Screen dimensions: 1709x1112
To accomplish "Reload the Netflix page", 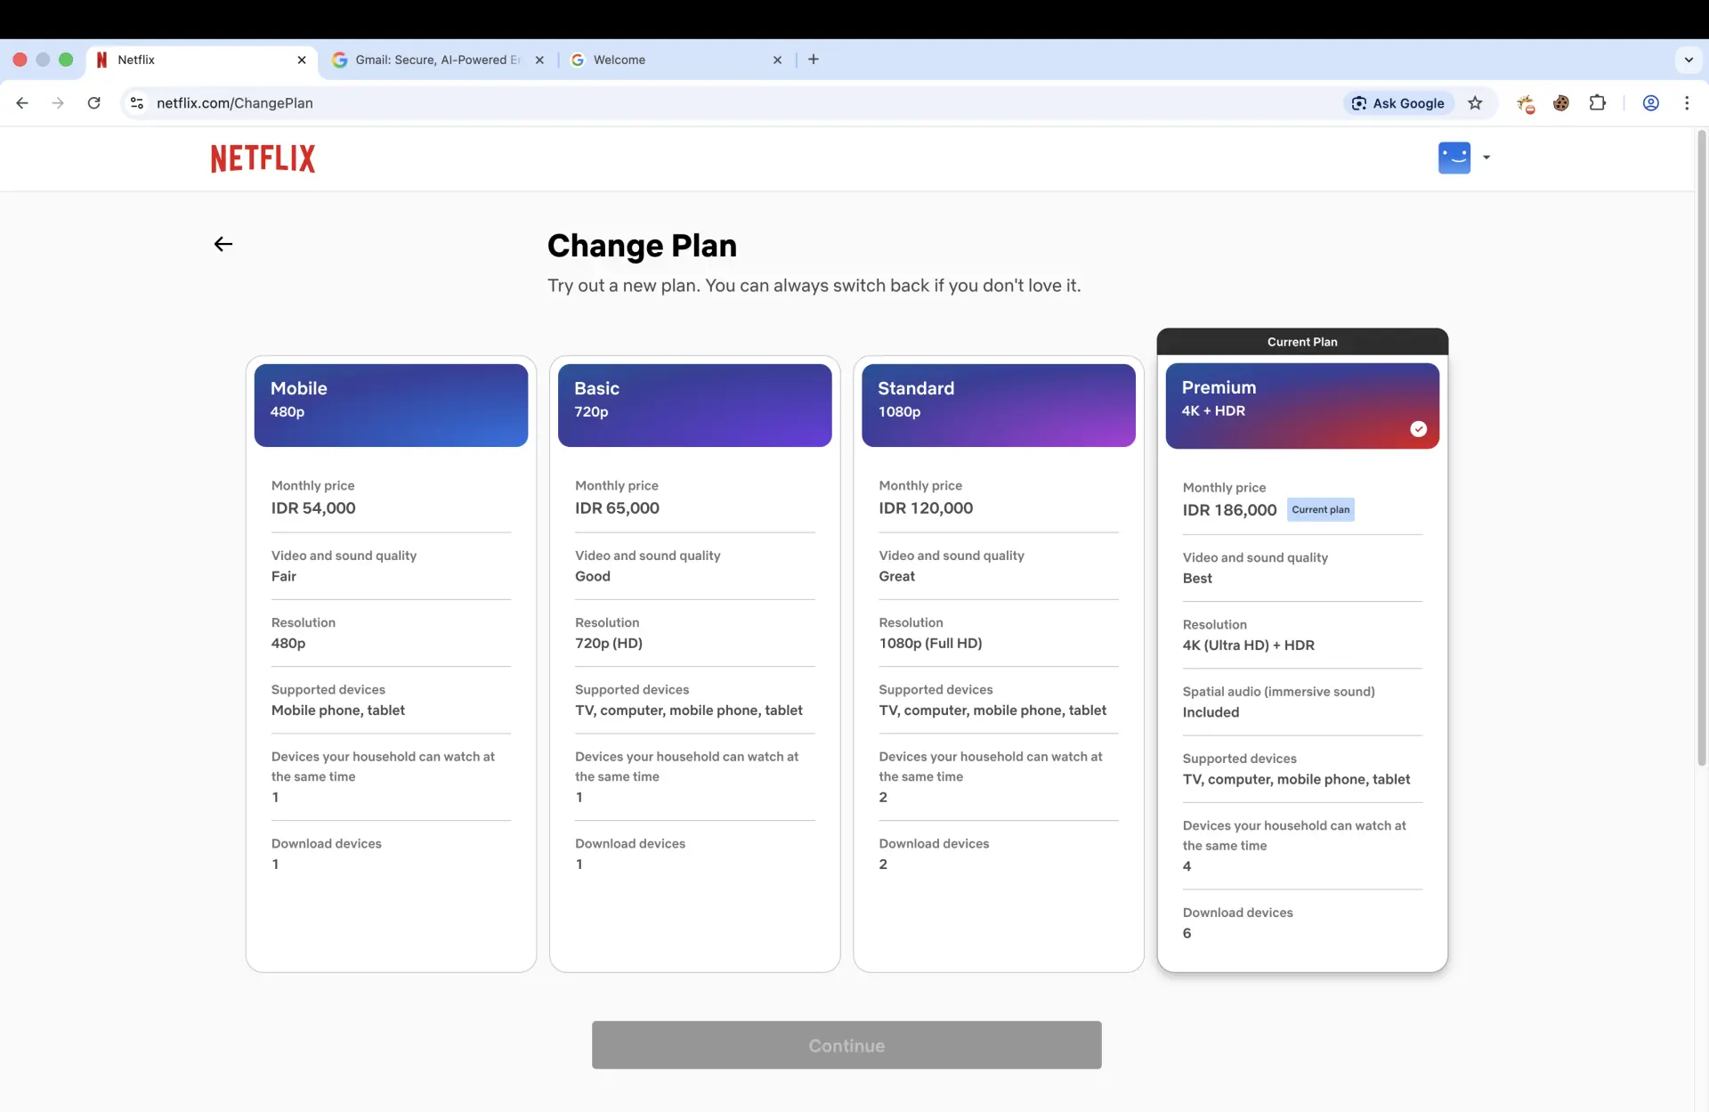I will (x=93, y=103).
